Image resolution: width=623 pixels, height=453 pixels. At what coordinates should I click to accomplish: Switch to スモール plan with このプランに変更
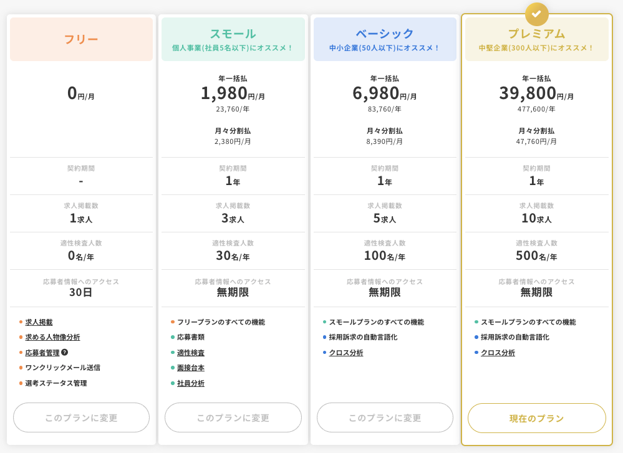click(x=233, y=417)
